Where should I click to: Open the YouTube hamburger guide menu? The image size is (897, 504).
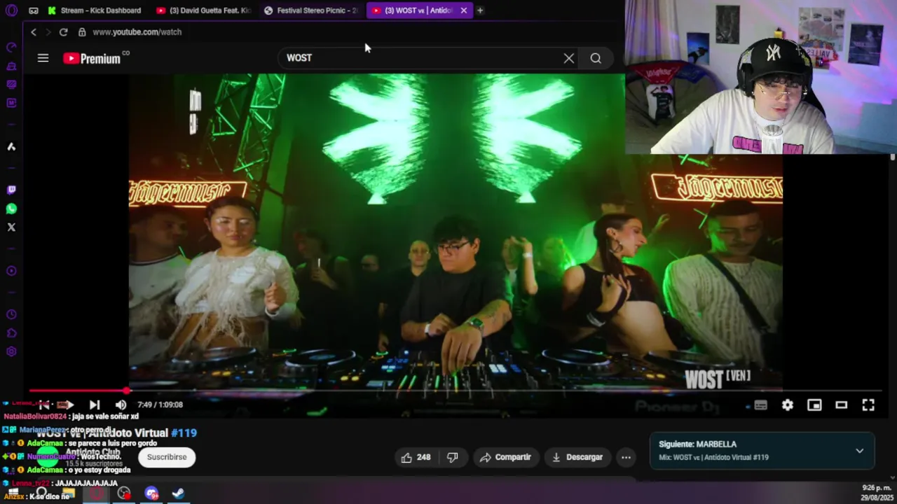(43, 58)
